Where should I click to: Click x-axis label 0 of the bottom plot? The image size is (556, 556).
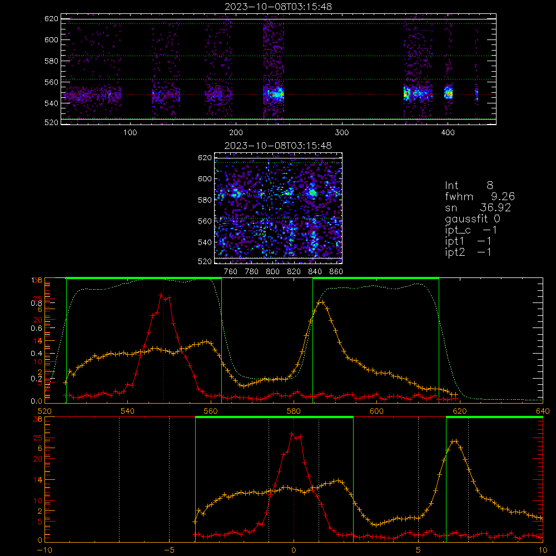(294, 550)
